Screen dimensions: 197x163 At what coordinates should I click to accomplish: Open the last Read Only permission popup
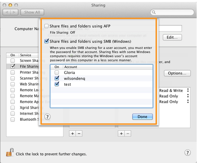point(174,101)
